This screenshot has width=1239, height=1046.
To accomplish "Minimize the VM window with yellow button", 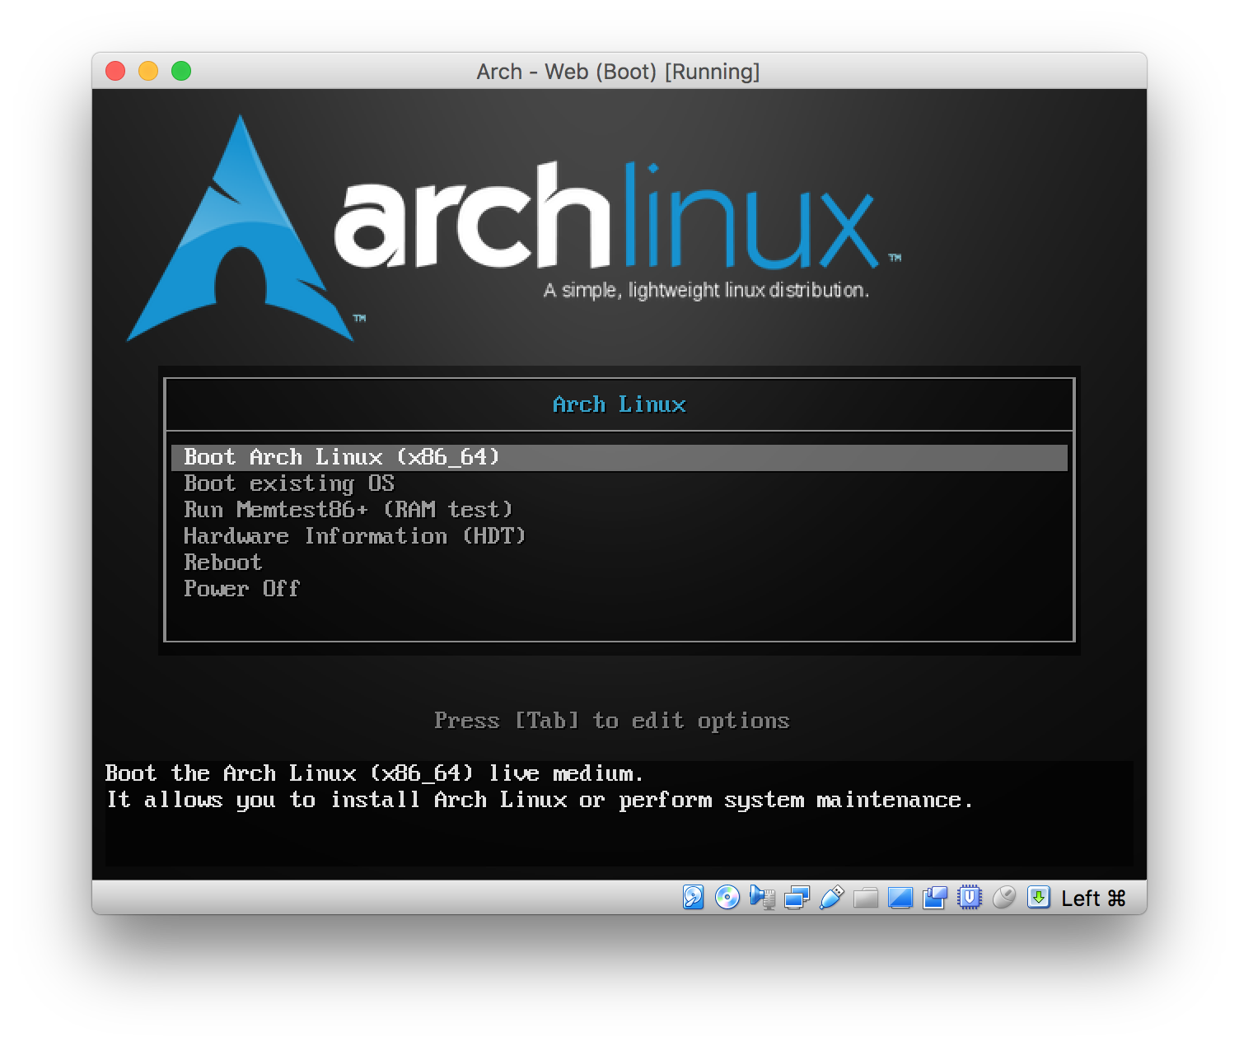I will [148, 72].
